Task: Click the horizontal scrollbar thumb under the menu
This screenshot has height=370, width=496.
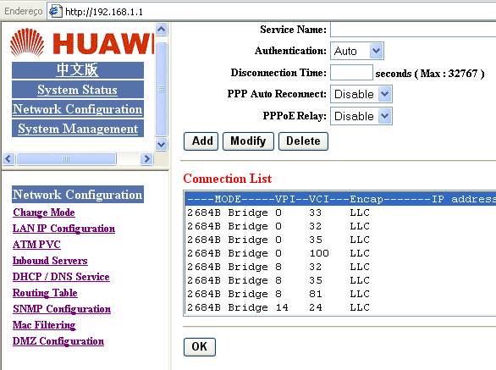Action: click(66, 158)
